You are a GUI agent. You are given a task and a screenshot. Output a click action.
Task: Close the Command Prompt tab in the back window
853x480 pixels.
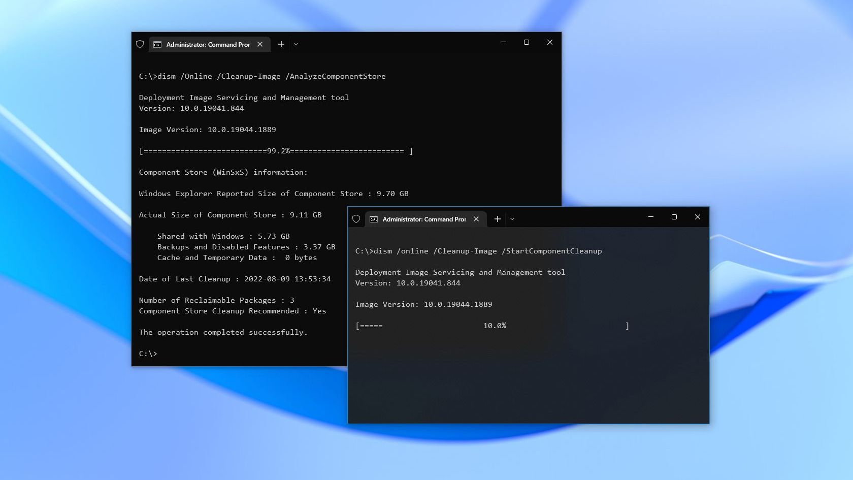(260, 44)
